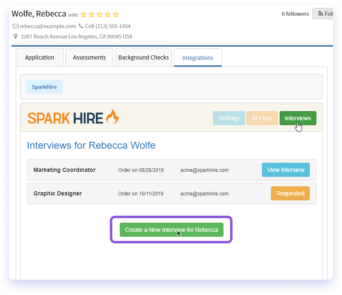The width and height of the screenshot is (342, 295).
Task: Click the envelope email icon
Action: tap(15, 26)
